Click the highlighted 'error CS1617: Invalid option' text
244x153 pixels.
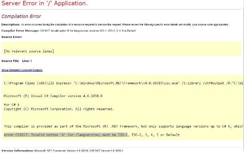[65, 135]
